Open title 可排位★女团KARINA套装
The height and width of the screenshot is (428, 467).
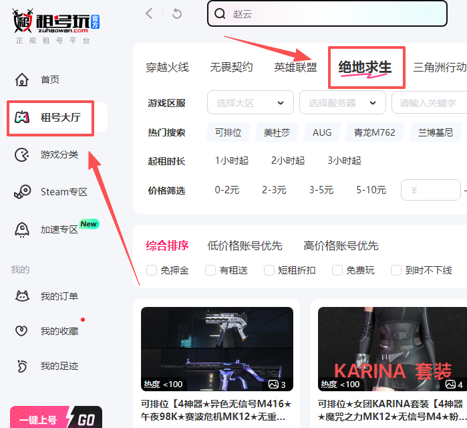click(392, 411)
